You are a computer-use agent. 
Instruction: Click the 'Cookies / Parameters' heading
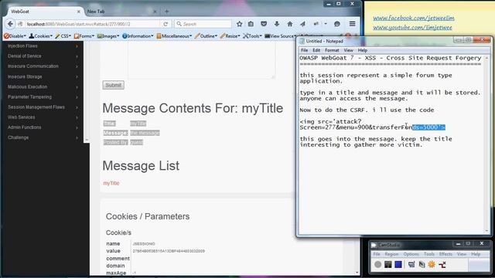148,216
